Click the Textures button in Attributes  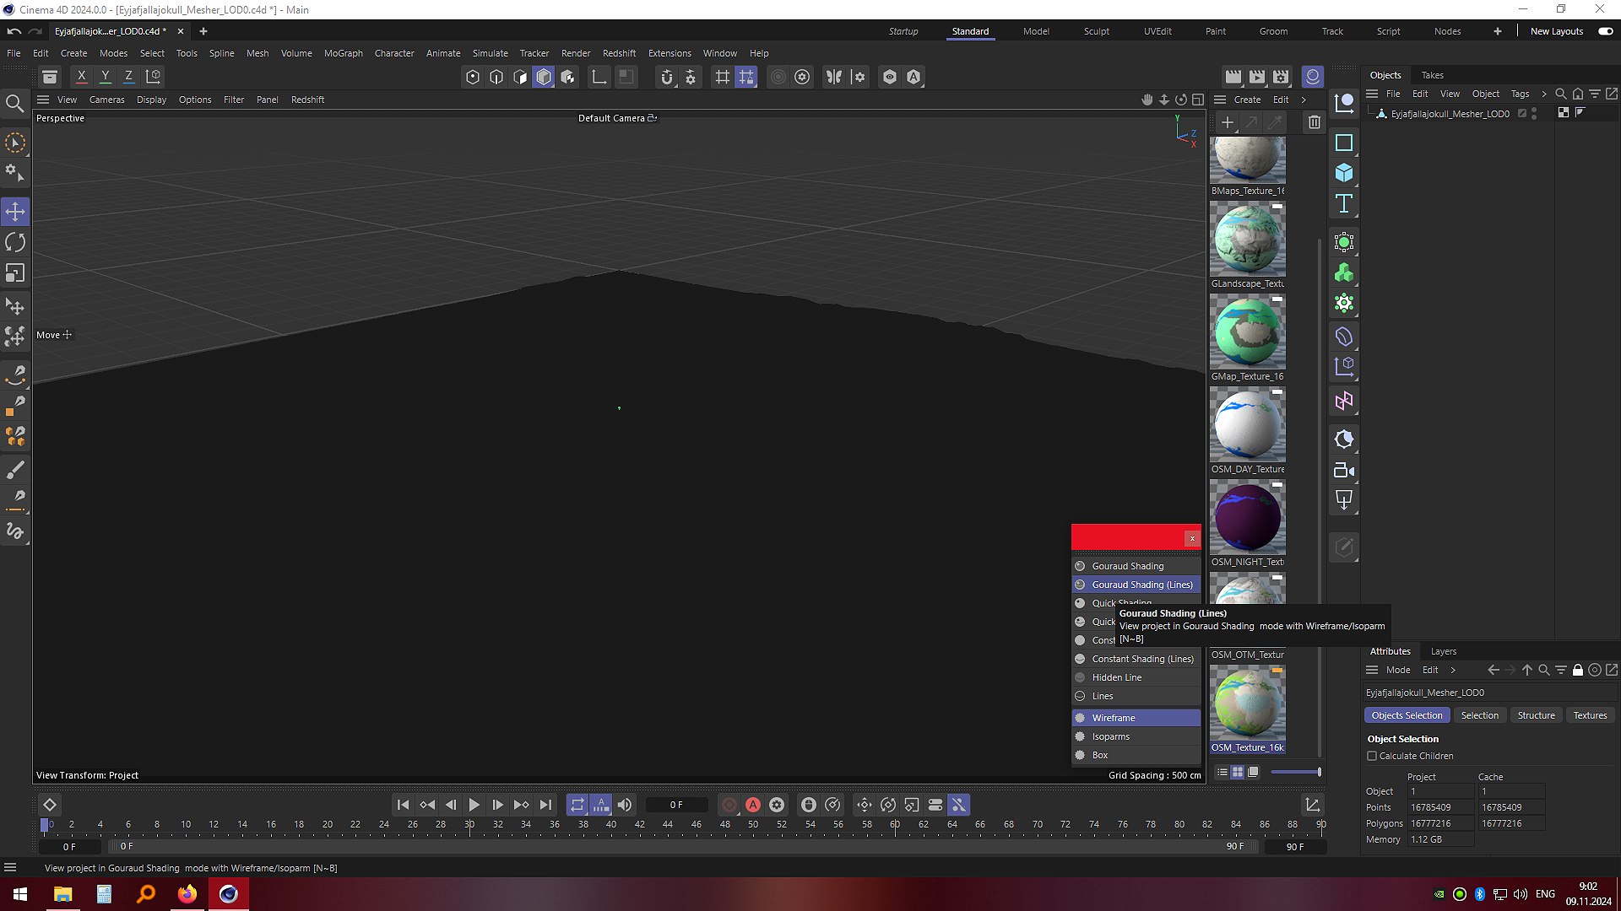(x=1590, y=715)
